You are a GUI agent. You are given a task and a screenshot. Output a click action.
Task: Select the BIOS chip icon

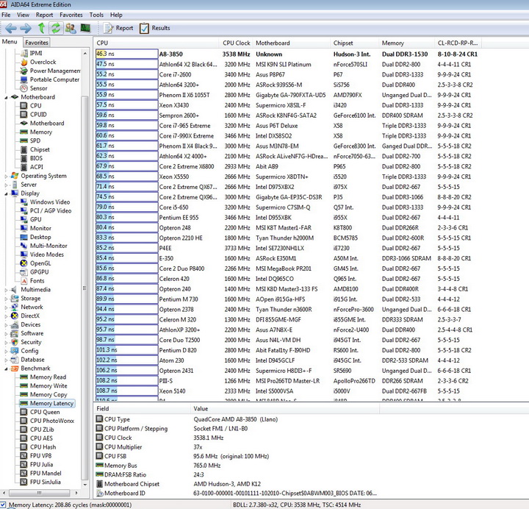point(24,158)
